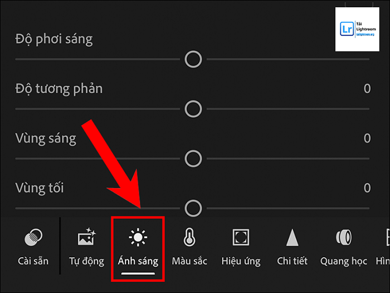Tap the Vùng tối label text
390x293 pixels.
(40, 188)
